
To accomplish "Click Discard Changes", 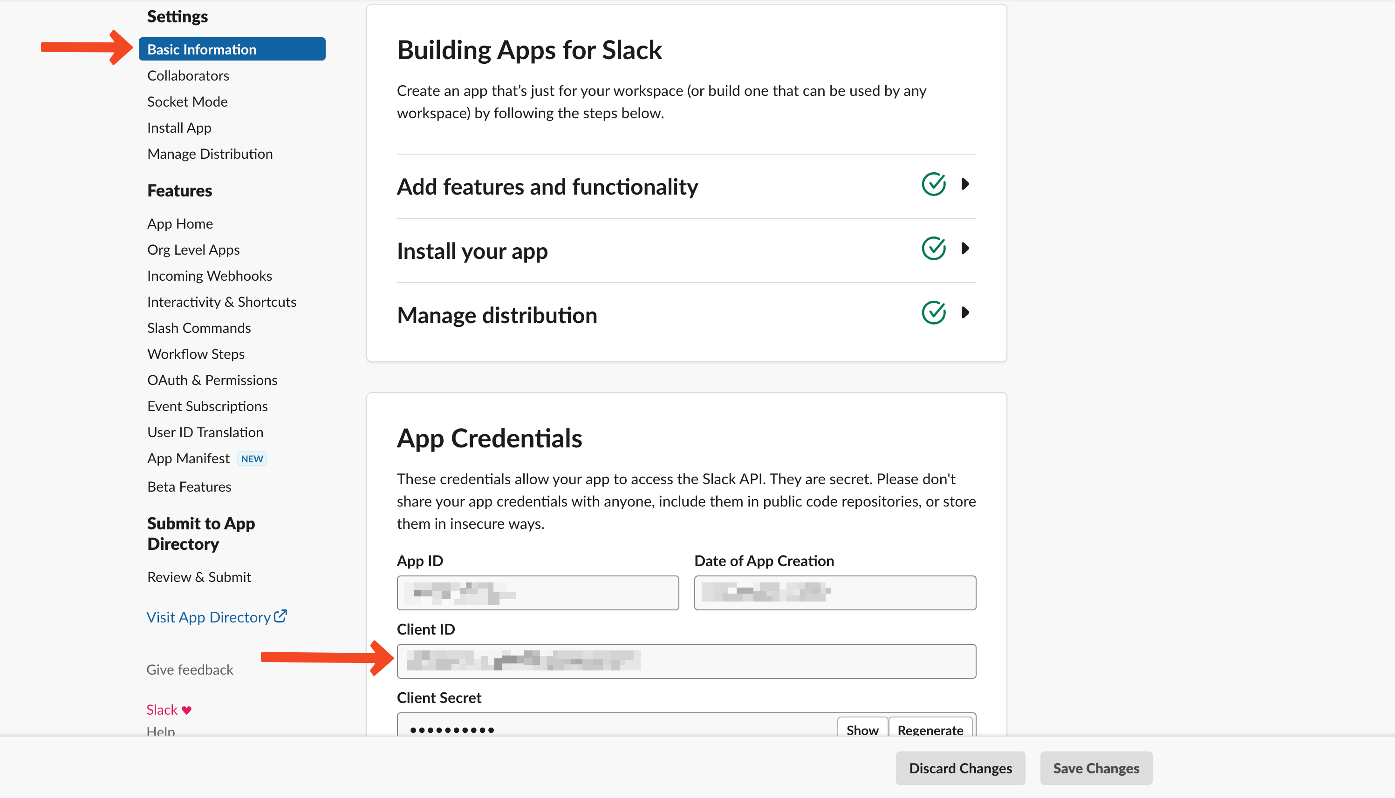I will [x=960, y=768].
